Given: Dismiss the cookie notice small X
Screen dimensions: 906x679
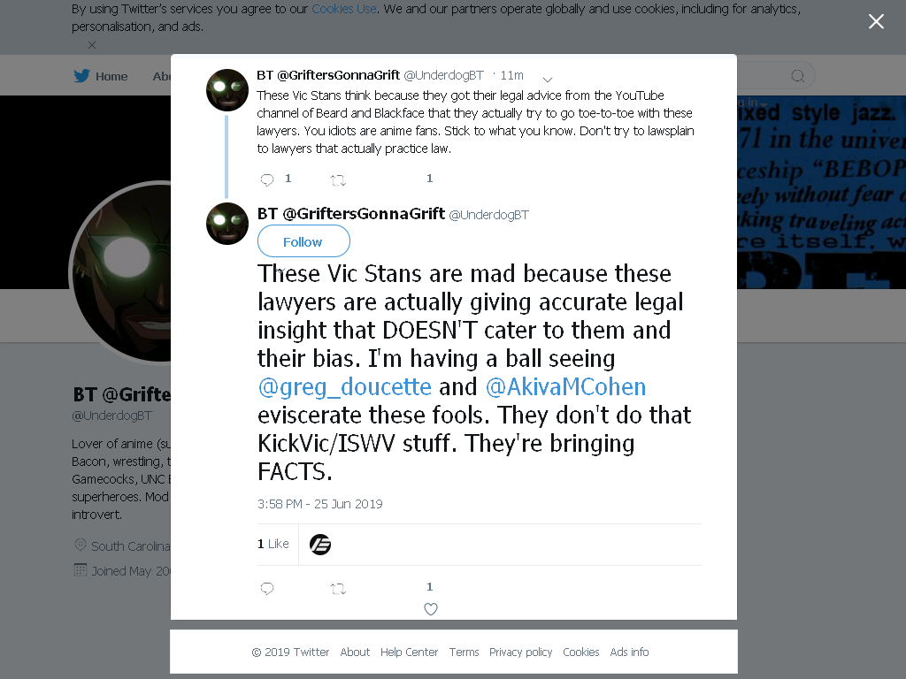Looking at the screenshot, I should click(x=92, y=45).
